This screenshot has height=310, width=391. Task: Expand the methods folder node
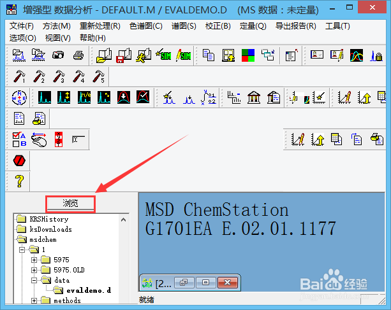(x=34, y=301)
